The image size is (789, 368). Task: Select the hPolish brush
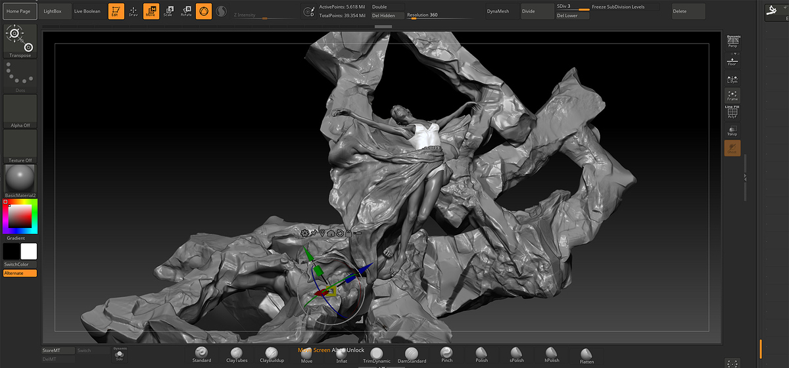pyautogui.click(x=552, y=355)
